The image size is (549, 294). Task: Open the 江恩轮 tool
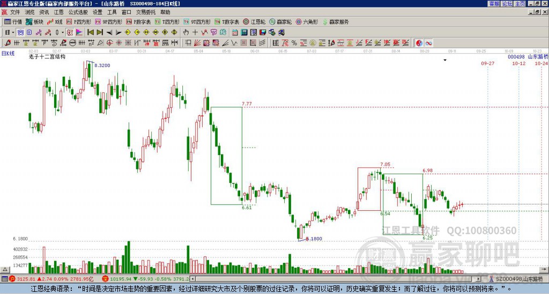click(254, 21)
